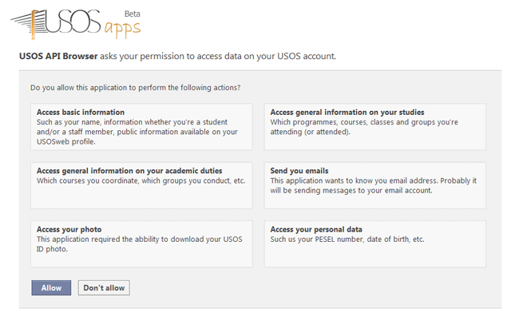The height and width of the screenshot is (317, 519).
Task: Click the email address explanation text
Action: [374, 185]
